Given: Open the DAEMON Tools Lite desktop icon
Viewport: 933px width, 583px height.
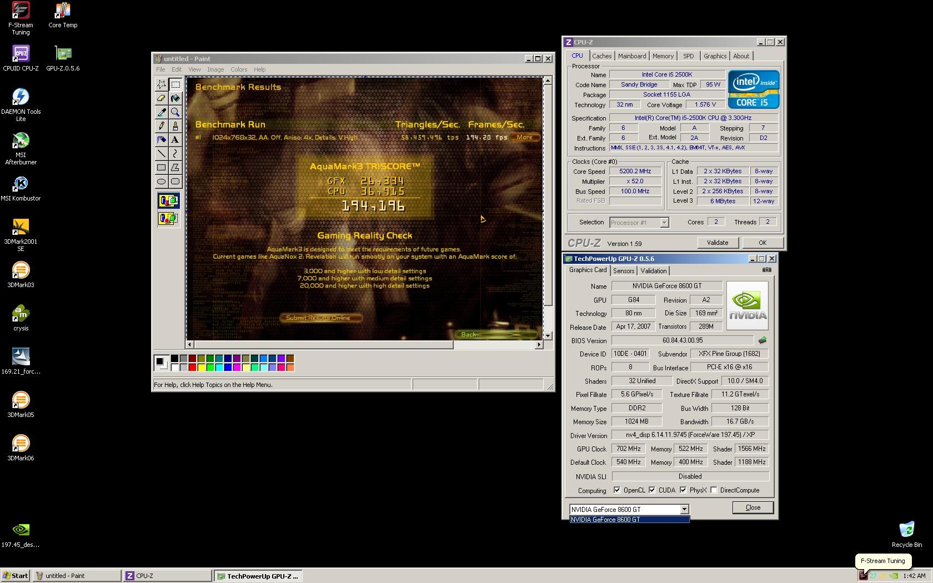Looking at the screenshot, I should (21, 105).
